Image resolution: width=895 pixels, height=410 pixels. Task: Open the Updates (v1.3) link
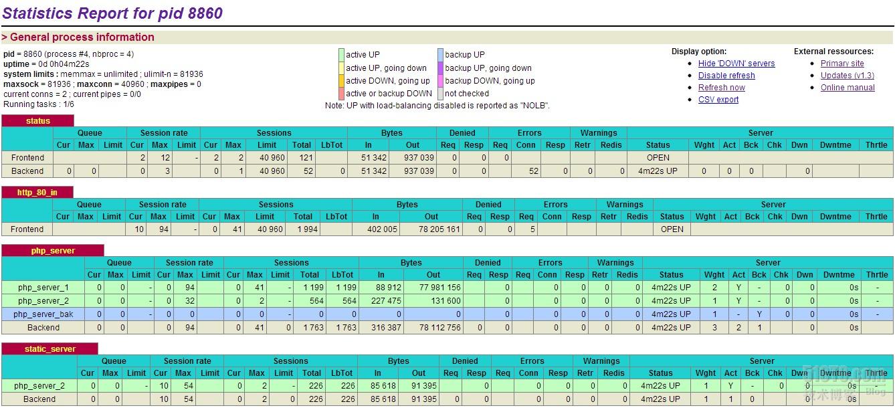[848, 76]
